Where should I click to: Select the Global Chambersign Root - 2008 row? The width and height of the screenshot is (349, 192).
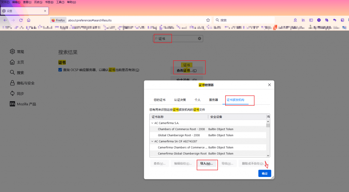pyautogui.click(x=208, y=135)
